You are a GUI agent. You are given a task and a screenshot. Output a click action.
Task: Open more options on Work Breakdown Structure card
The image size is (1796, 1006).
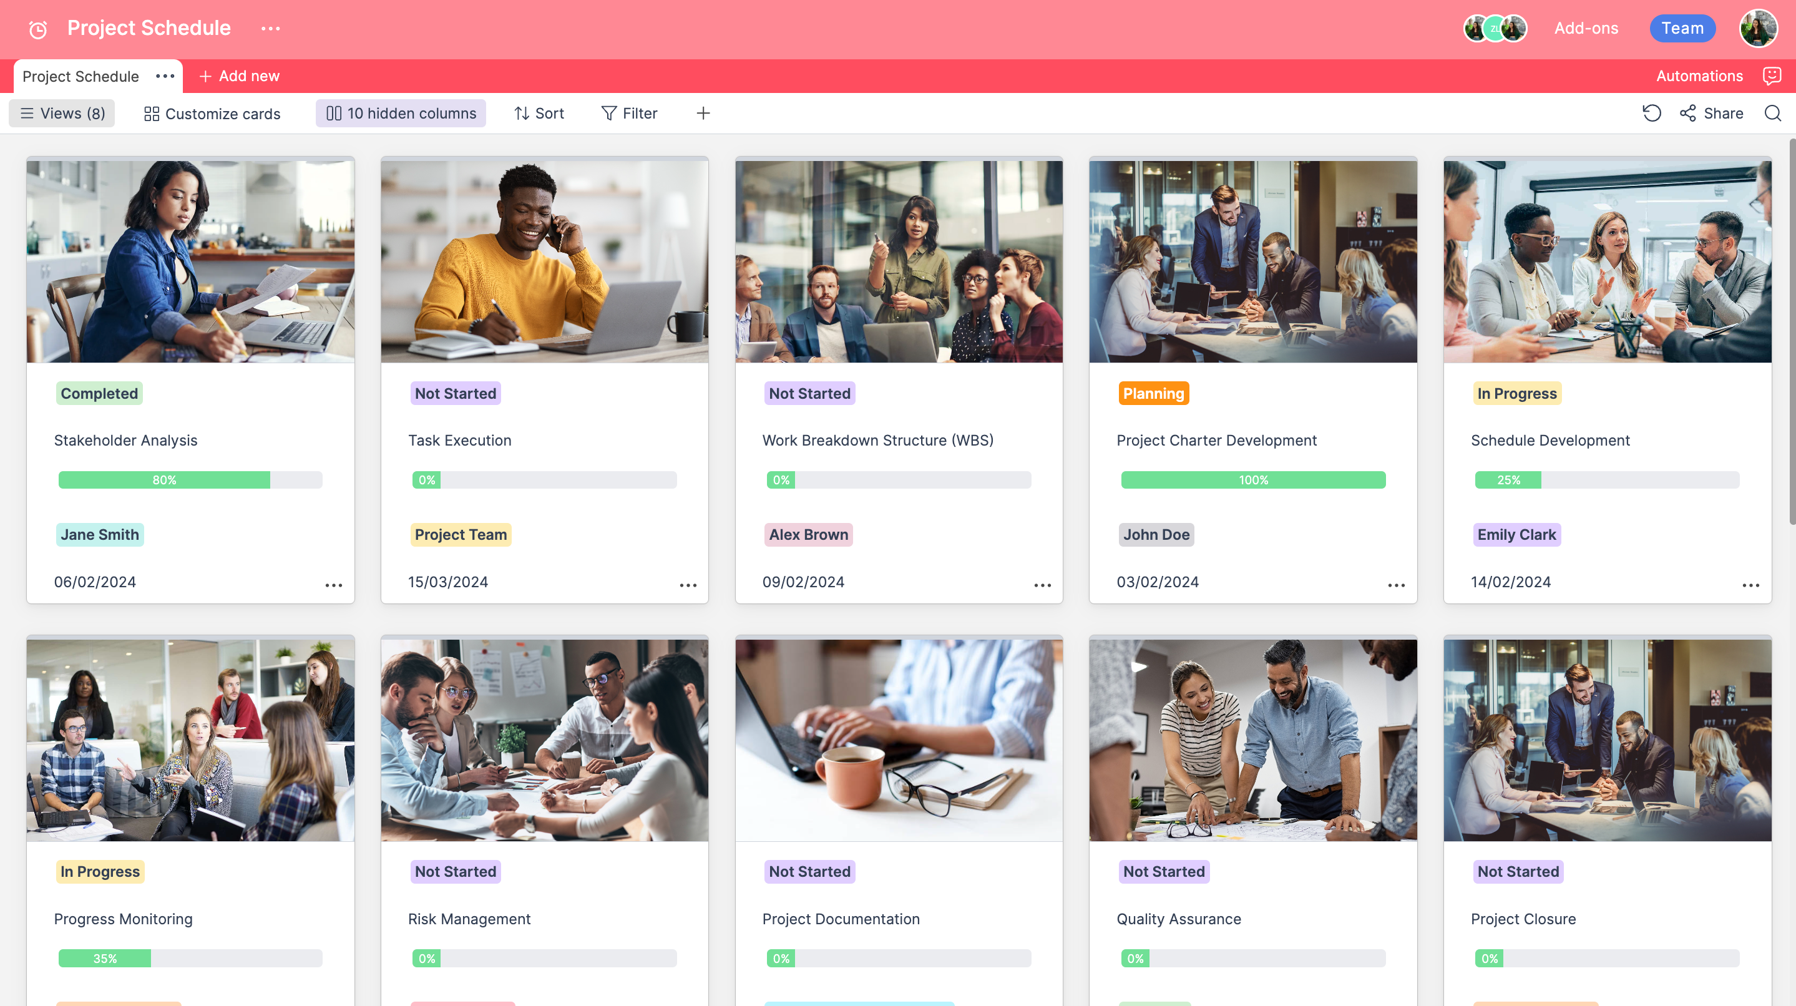1042,585
